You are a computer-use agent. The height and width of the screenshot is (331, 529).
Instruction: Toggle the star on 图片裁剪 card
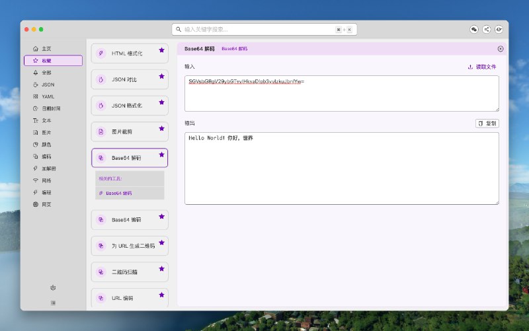(161, 128)
